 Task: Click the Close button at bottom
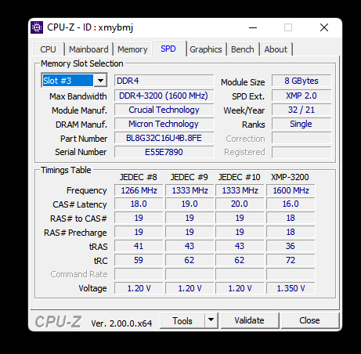pos(309,320)
